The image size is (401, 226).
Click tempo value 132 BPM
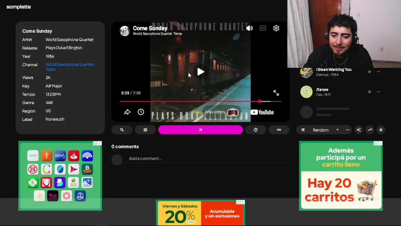(x=53, y=94)
